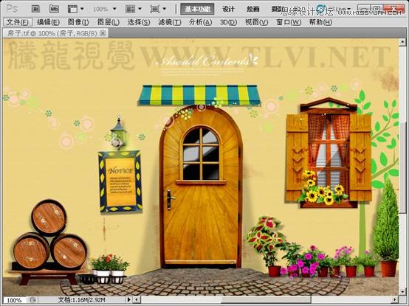Click the Ps application logo
409x306 pixels.
[x=12, y=9]
